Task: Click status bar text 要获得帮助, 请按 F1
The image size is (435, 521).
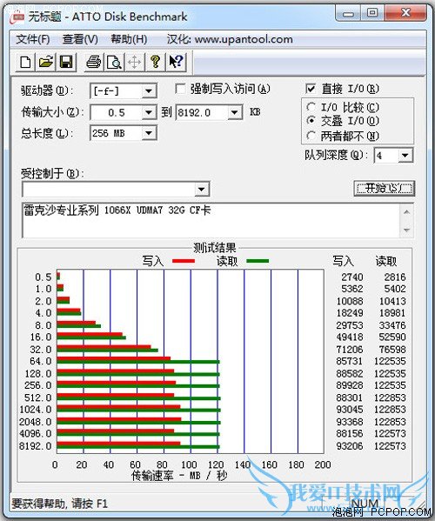Action: (x=60, y=504)
